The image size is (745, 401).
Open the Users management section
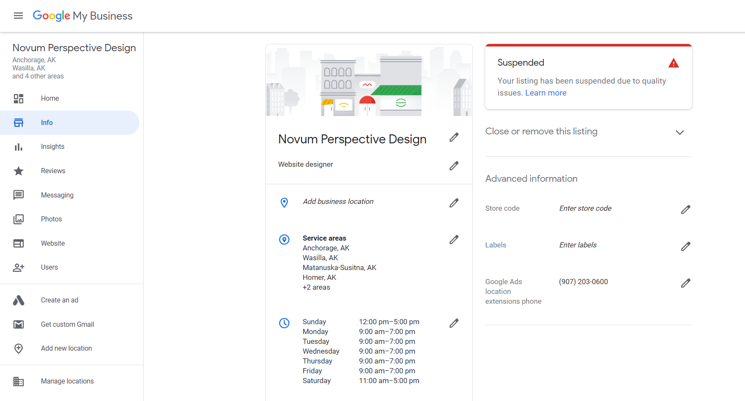tap(49, 267)
